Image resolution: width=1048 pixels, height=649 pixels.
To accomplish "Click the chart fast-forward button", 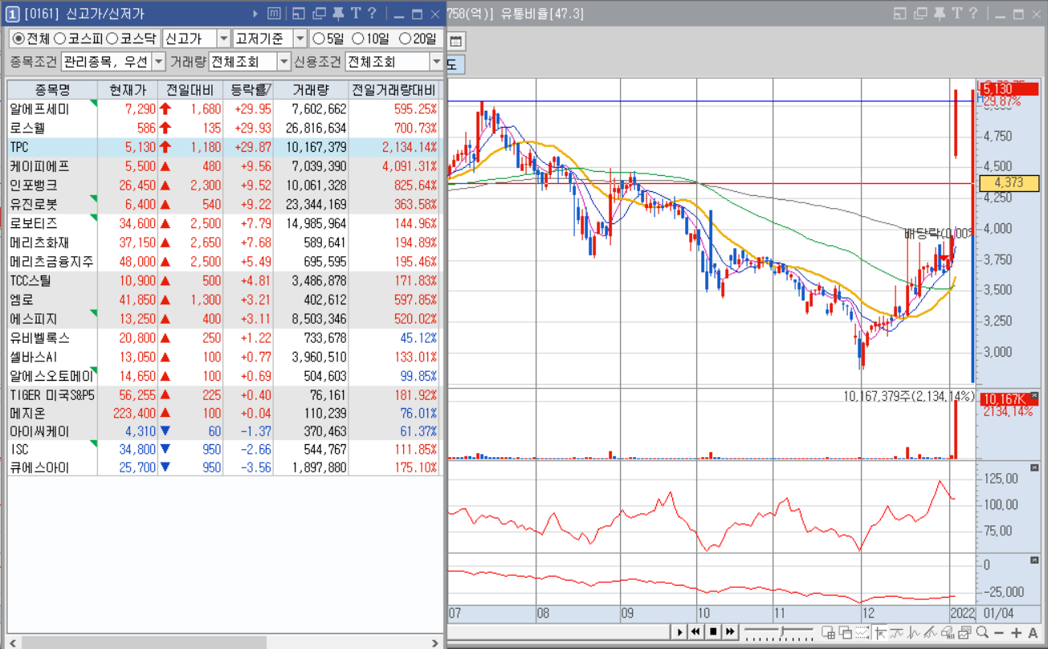I will pos(730,632).
